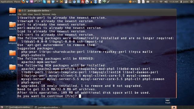Image resolution: width=194 pixels, height=109 pixels.
Task: Select the temporal folder on desktop
Action: coord(12,40)
